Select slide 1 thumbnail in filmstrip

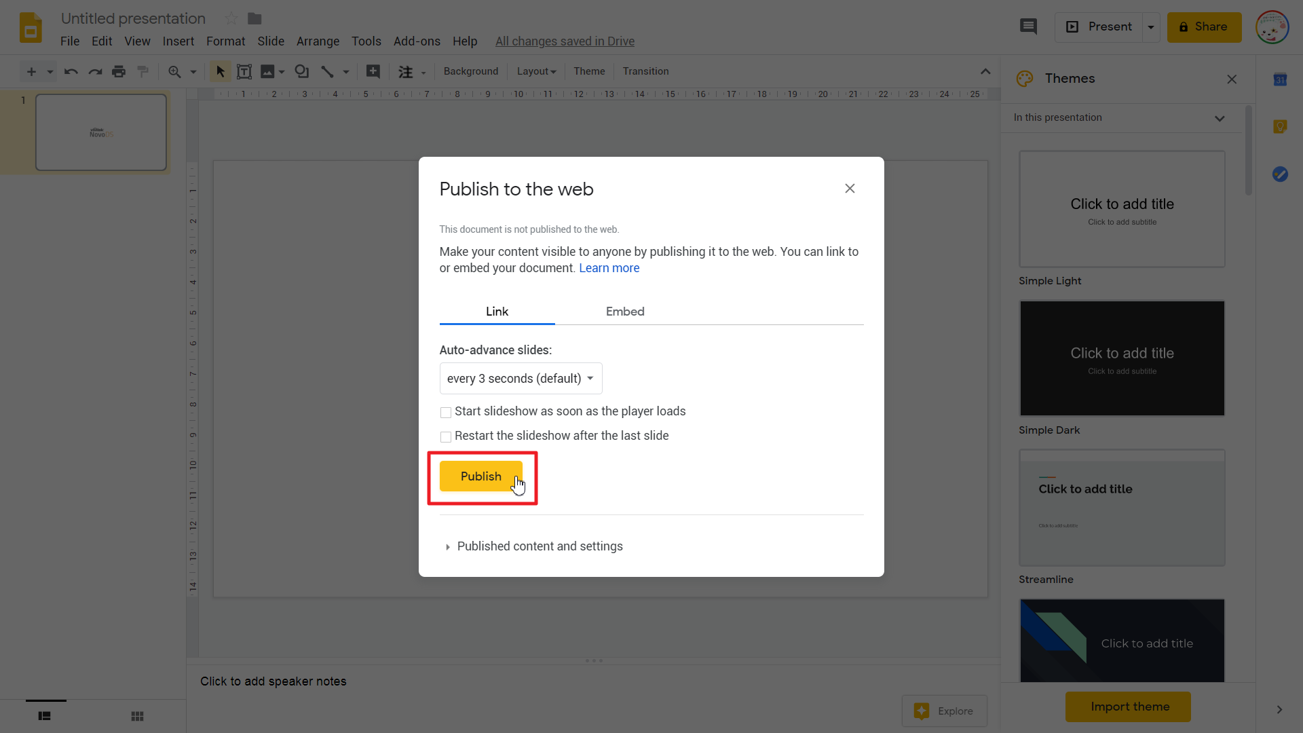[101, 132]
